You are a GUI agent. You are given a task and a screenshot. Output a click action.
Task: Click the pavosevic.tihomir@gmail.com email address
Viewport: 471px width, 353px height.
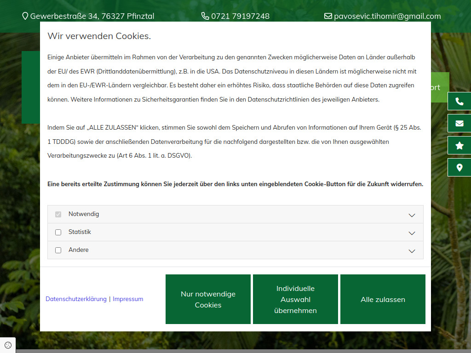click(x=387, y=16)
